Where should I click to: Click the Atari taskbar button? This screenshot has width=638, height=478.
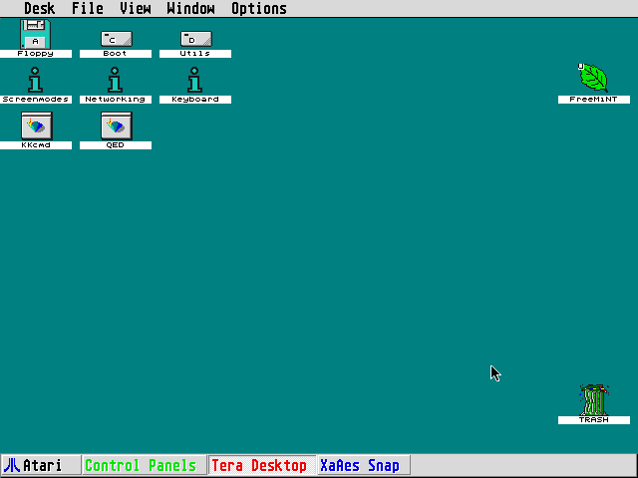[41, 466]
